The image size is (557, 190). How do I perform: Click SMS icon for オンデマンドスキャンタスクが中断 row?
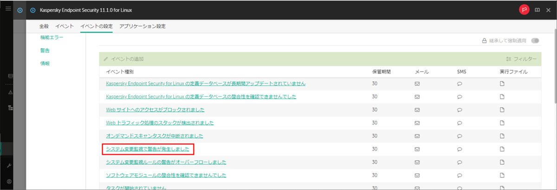pos(460,136)
